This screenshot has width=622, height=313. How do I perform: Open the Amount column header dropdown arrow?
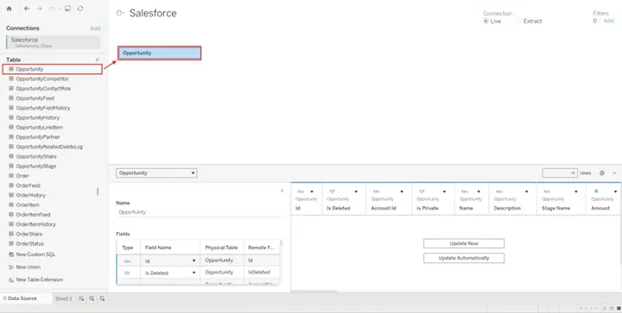click(x=615, y=191)
